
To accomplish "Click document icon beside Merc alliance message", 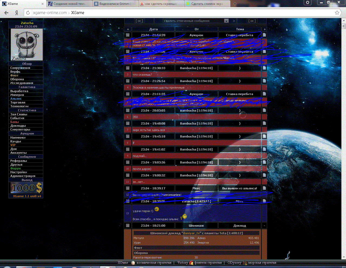I will point(264,188).
